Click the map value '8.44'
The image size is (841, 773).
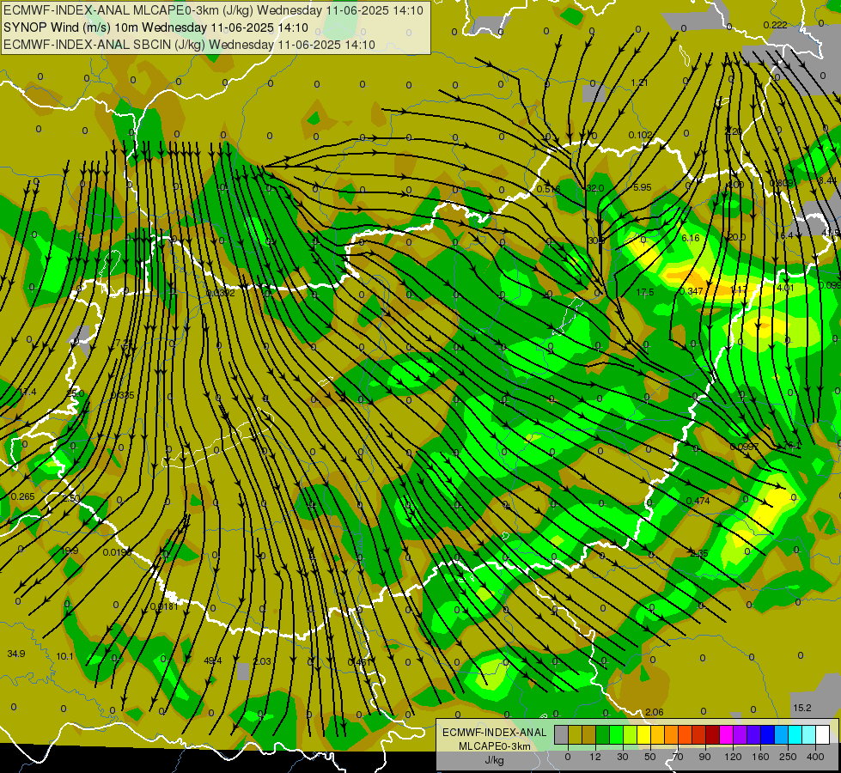pos(827,180)
